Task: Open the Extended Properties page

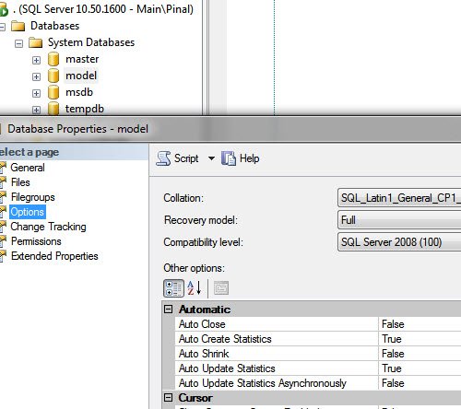Action: tap(54, 256)
